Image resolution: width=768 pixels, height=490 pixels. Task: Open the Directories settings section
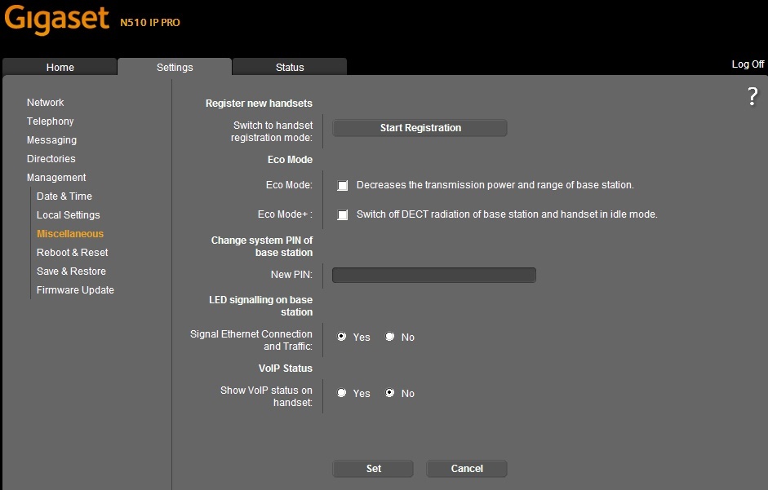pos(51,159)
